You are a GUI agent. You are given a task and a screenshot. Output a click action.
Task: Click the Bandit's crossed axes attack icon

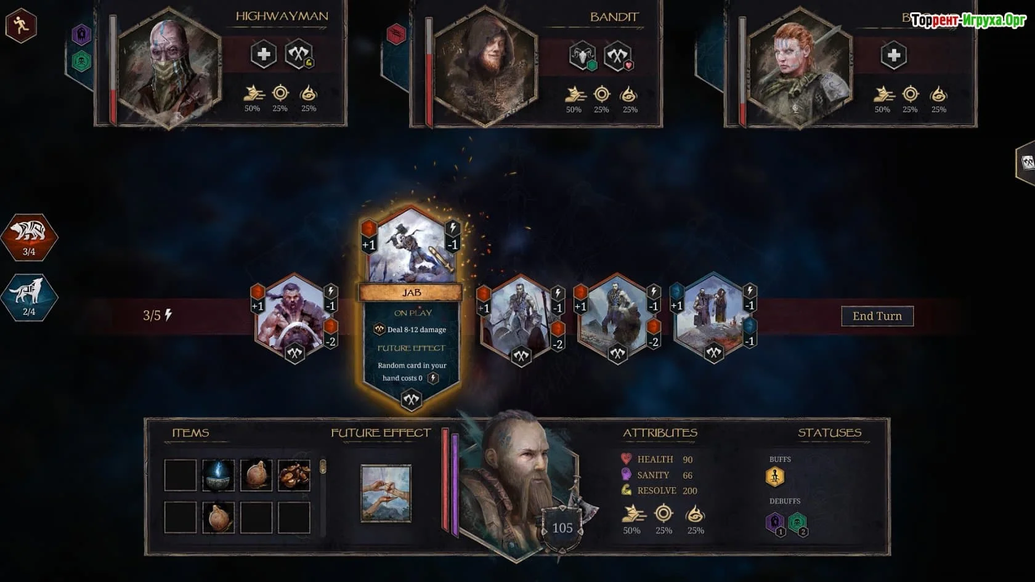coord(617,56)
